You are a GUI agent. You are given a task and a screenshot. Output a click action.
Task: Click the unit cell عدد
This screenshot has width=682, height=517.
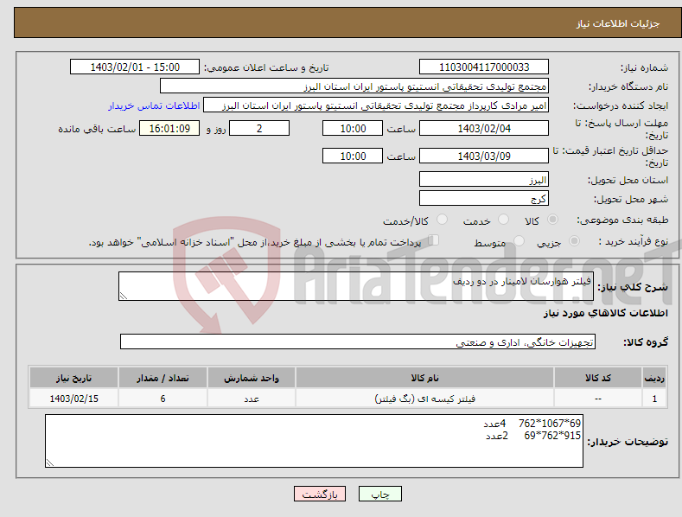coord(252,399)
